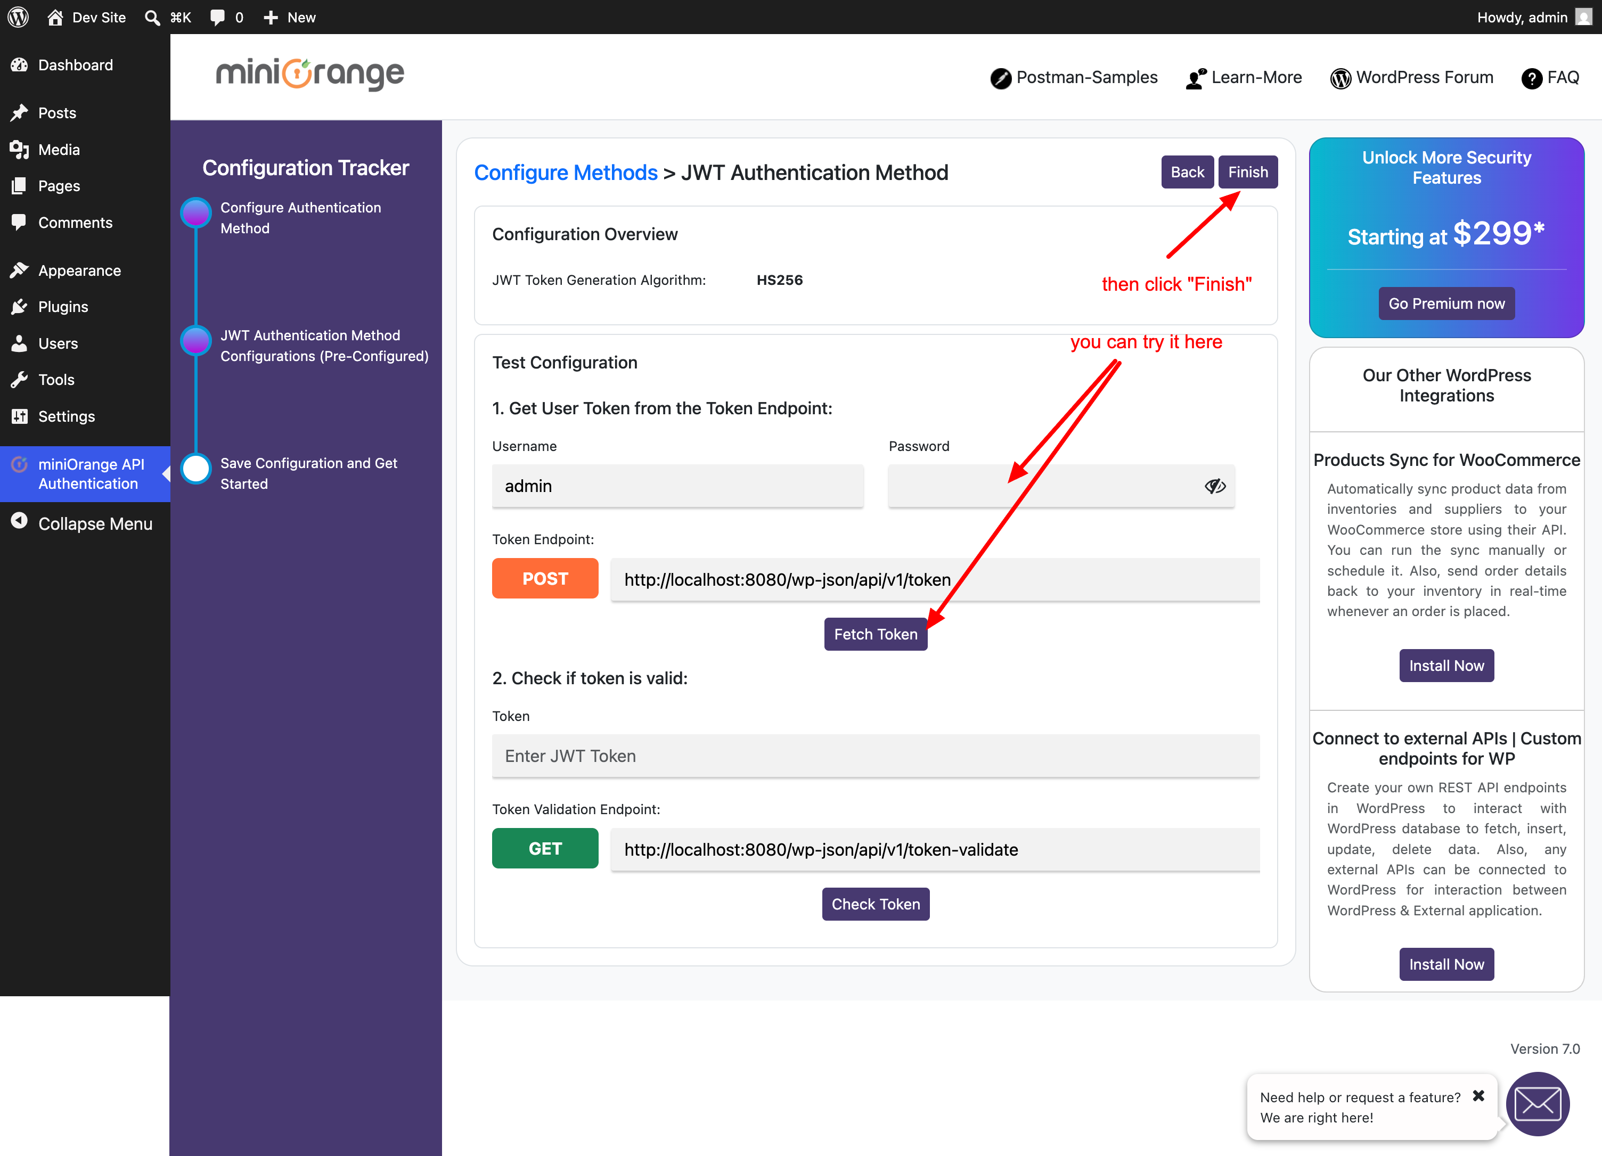Click the Posts pin icon
Viewport: 1602px width, 1156px height.
19,113
